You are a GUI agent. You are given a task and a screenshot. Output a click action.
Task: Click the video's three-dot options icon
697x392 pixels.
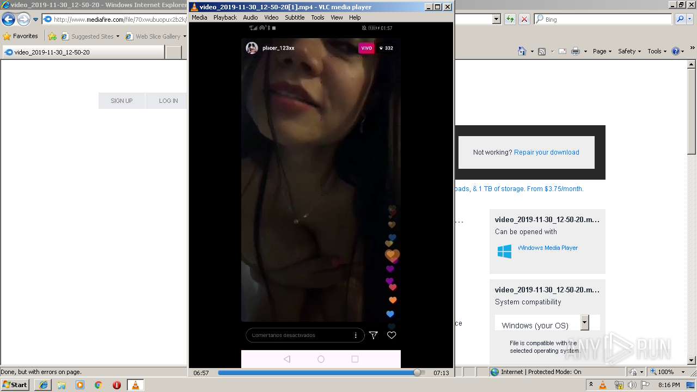coord(356,335)
